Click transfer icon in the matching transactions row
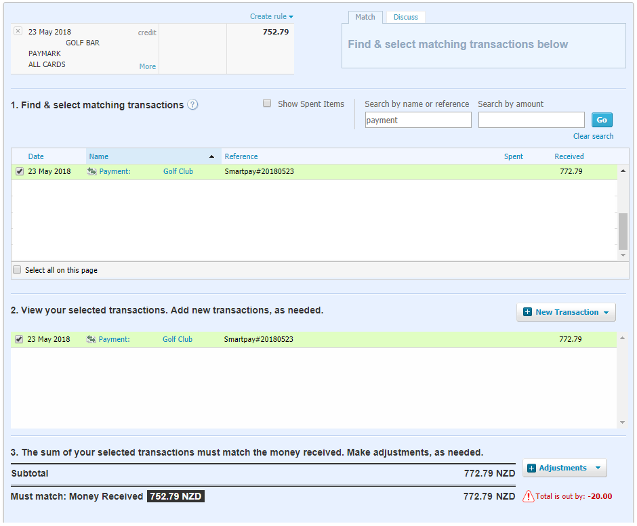Image resolution: width=637 pixels, height=526 pixels. click(91, 172)
